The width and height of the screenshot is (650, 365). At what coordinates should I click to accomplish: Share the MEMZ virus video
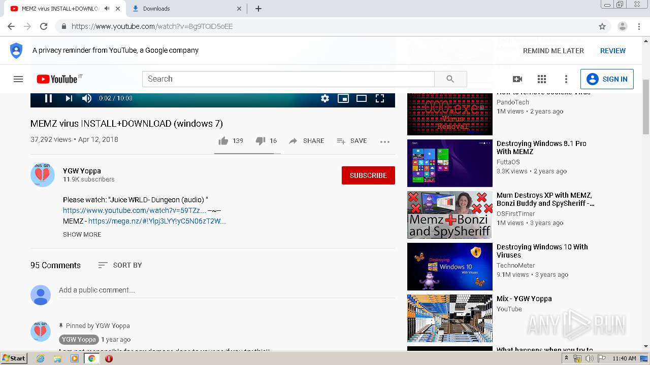[306, 141]
